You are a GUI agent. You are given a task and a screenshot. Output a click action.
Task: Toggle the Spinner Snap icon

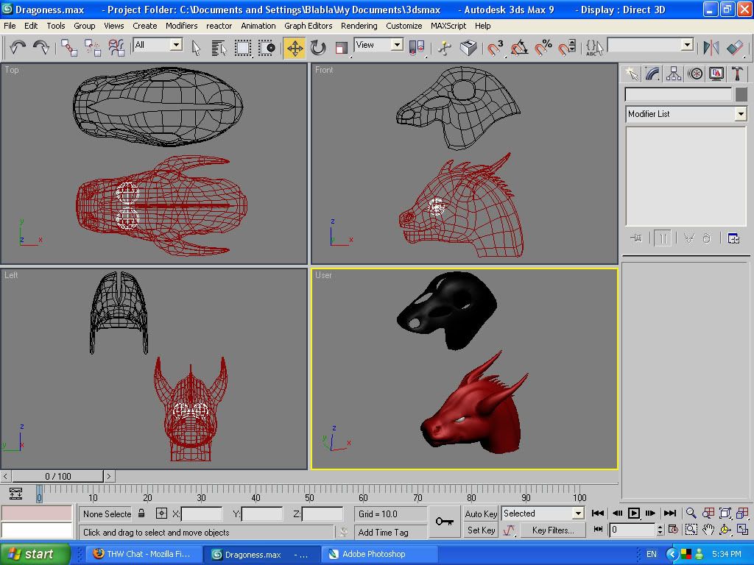(x=566, y=48)
